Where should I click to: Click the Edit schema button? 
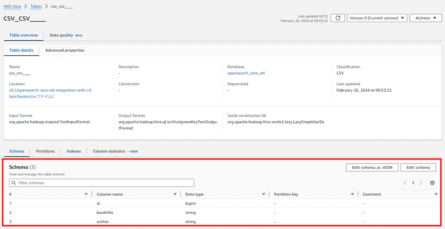(419, 167)
